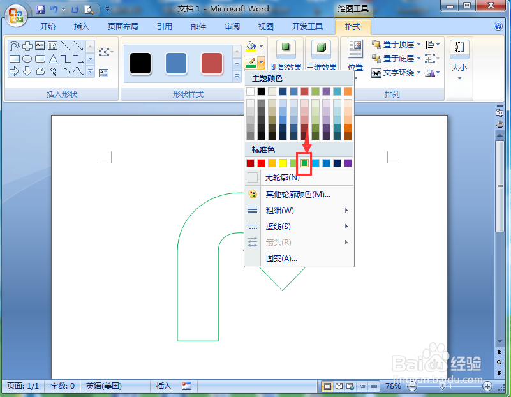Save the document via Quick Access
Screen dimensions: 511x397
point(40,10)
